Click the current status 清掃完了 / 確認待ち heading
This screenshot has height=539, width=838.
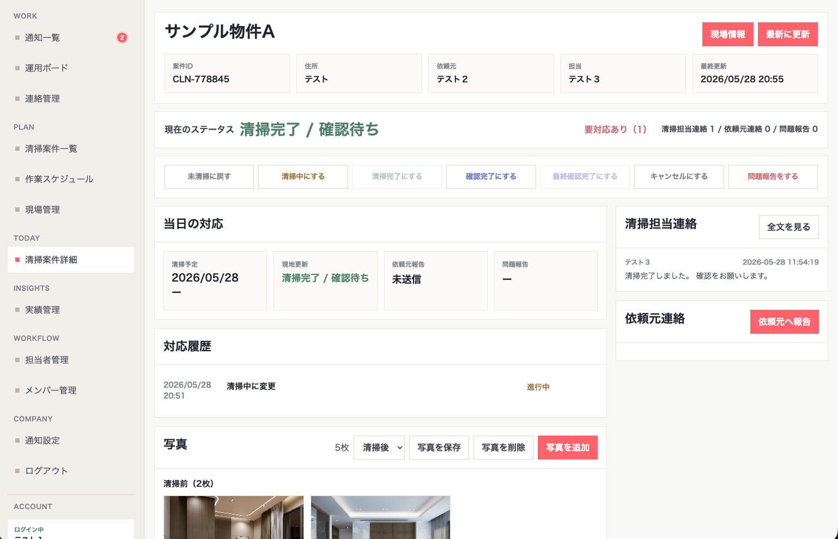(309, 130)
